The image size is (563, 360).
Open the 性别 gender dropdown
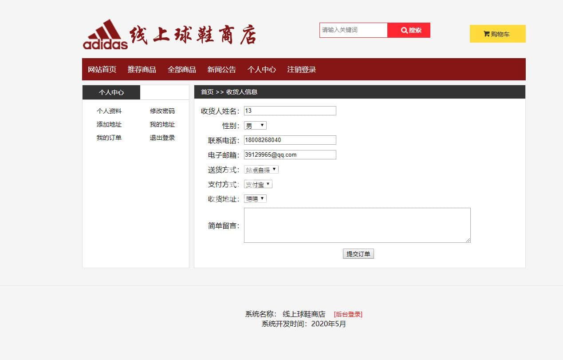[x=255, y=126]
